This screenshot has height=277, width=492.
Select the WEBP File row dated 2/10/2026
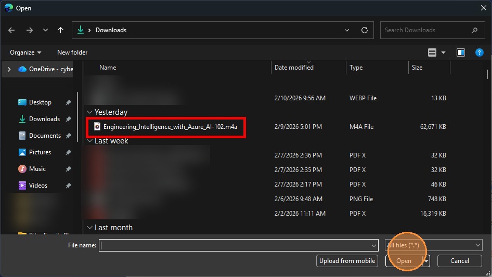(267, 98)
